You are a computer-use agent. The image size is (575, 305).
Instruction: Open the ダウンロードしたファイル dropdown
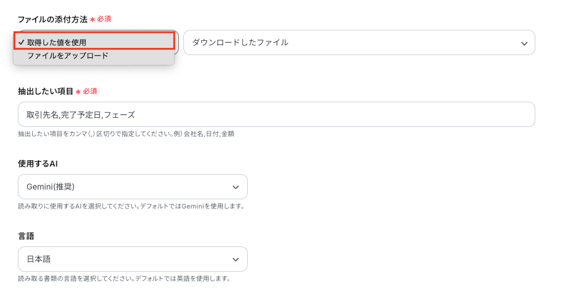(x=359, y=43)
